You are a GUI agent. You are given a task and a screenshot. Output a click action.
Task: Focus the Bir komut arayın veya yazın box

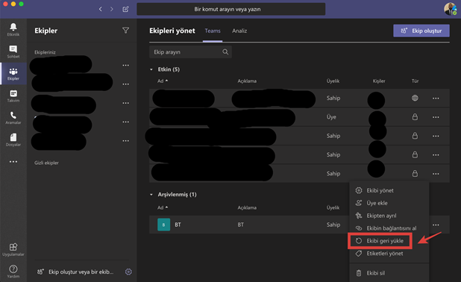230,9
